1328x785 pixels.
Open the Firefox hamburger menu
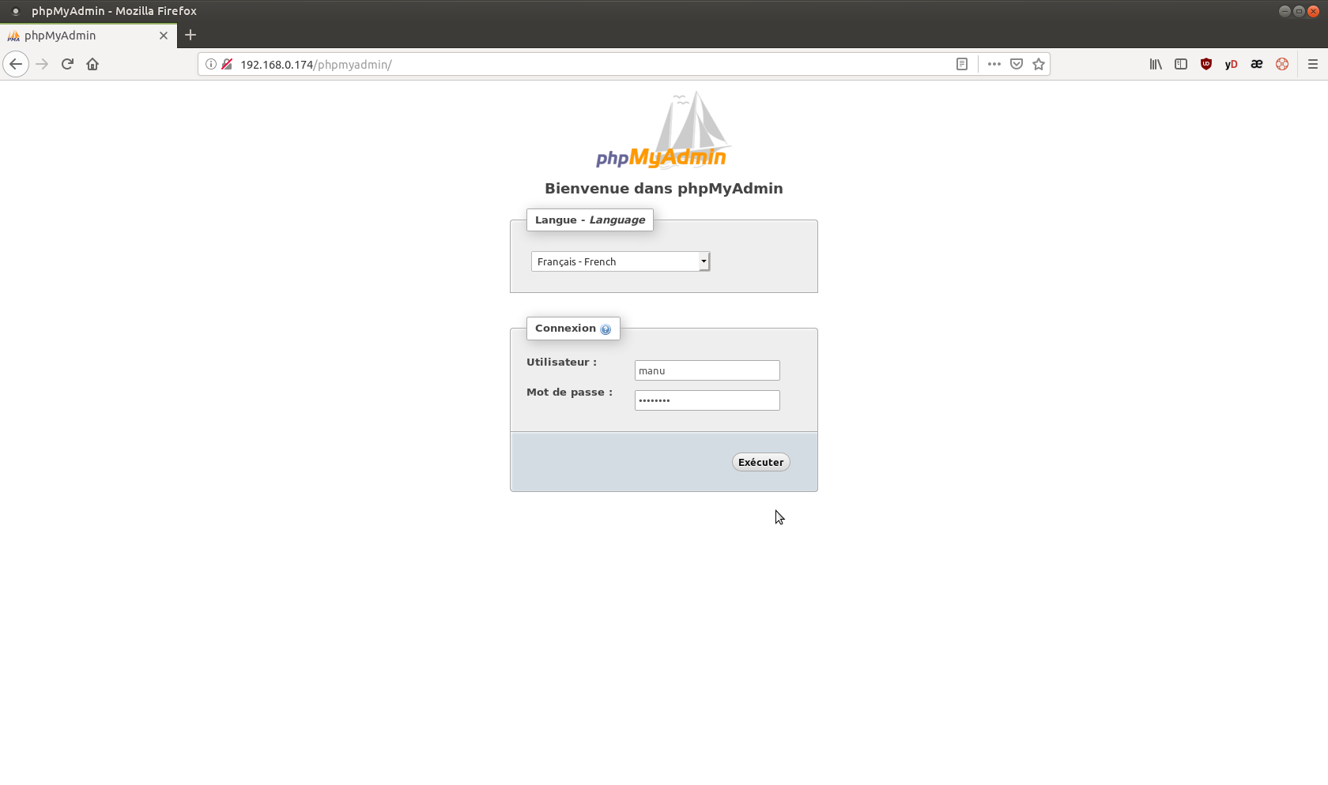coord(1313,64)
